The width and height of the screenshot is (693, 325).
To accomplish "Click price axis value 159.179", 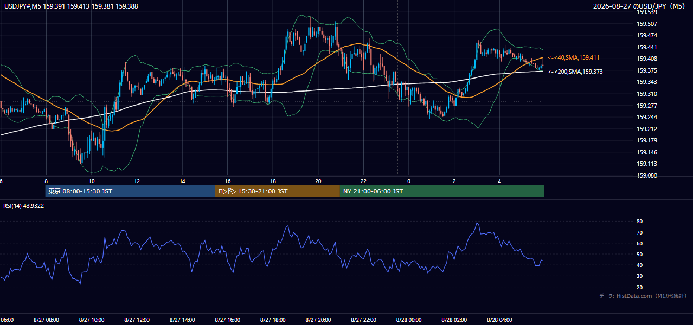I will 646,141.
